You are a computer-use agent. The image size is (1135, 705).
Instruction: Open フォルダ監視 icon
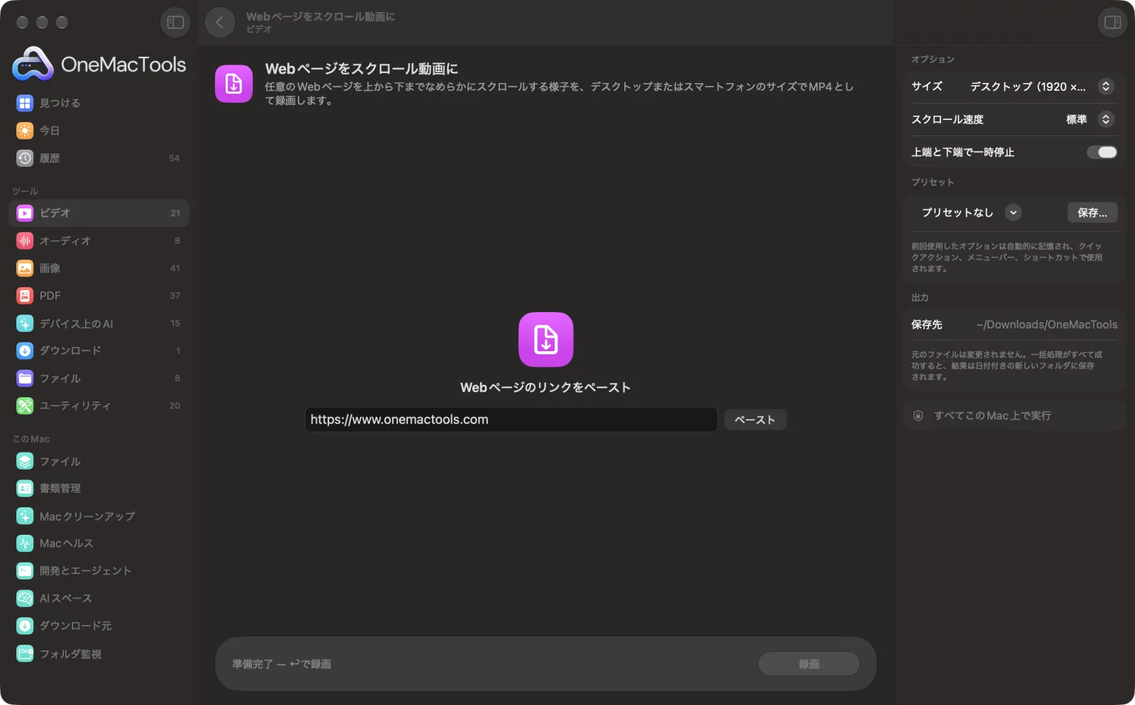click(x=25, y=654)
